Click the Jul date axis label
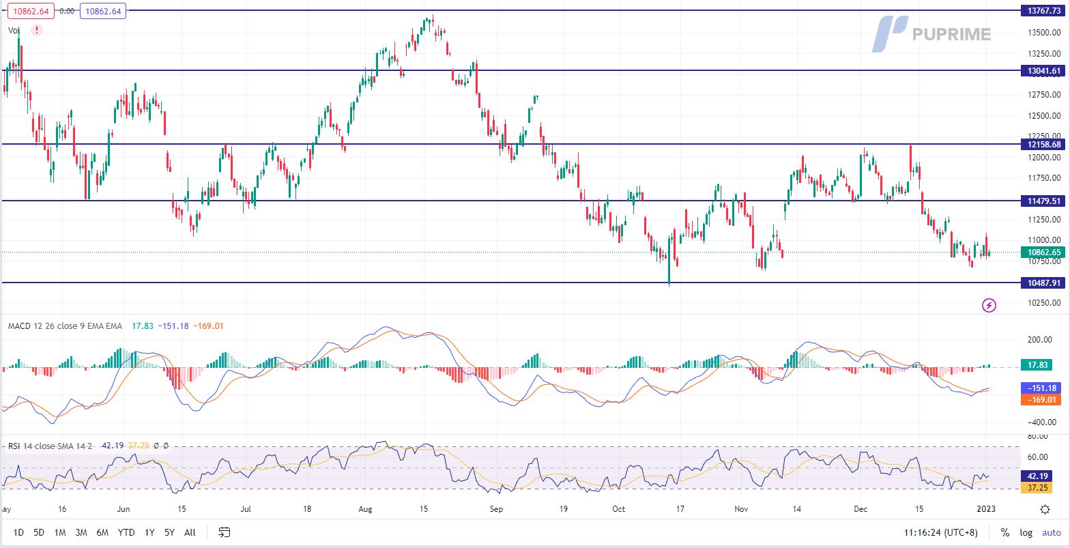Image resolution: width=1070 pixels, height=548 pixels. pyautogui.click(x=246, y=509)
